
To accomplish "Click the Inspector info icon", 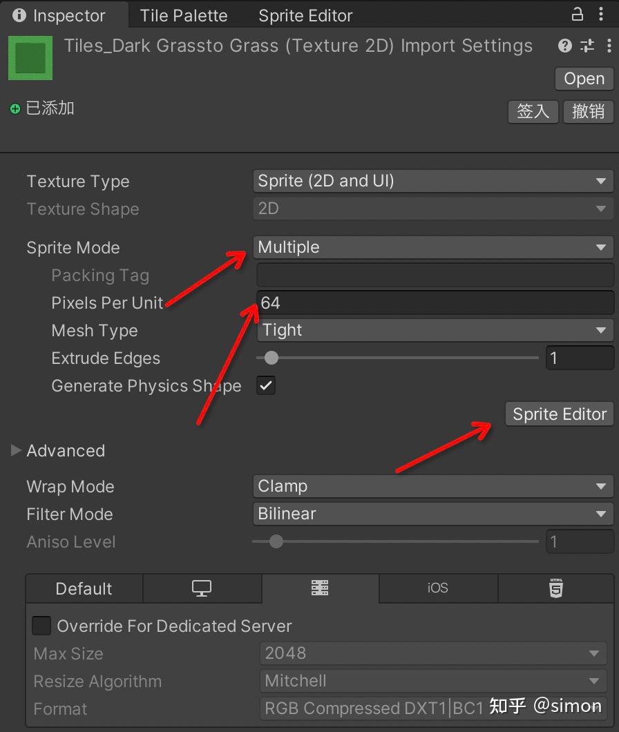I will click(17, 15).
